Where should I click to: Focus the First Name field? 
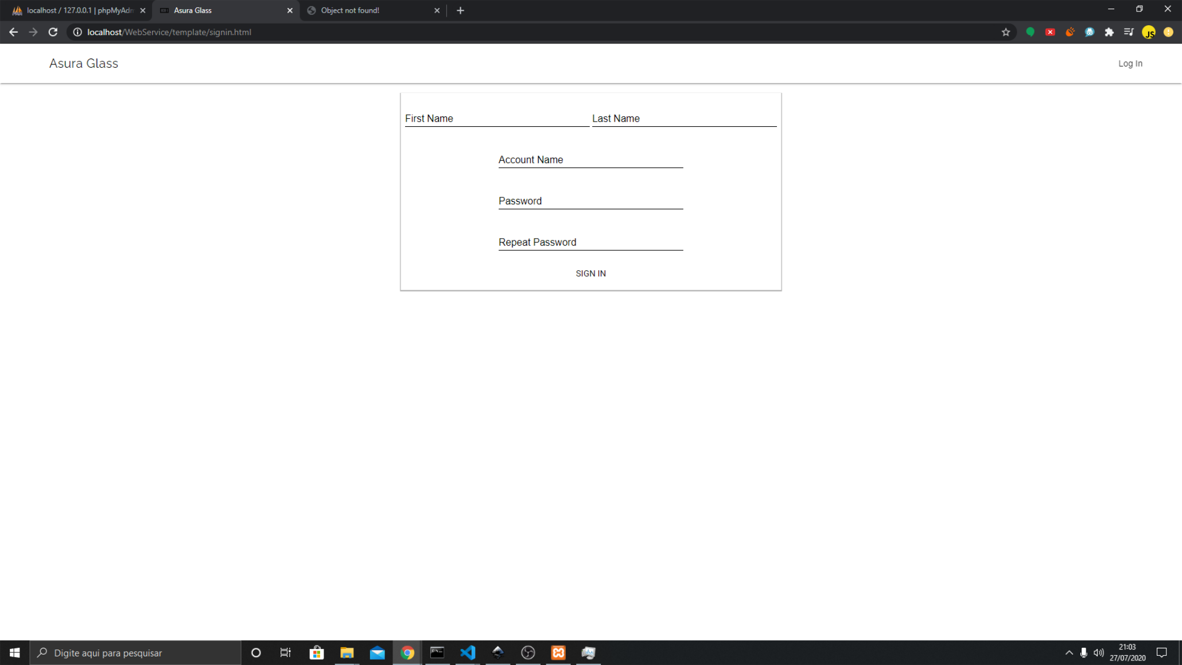496,119
